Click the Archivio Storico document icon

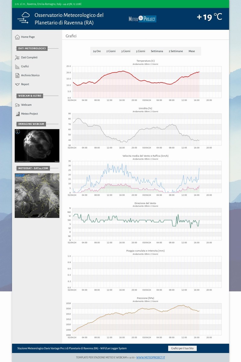click(x=17, y=75)
